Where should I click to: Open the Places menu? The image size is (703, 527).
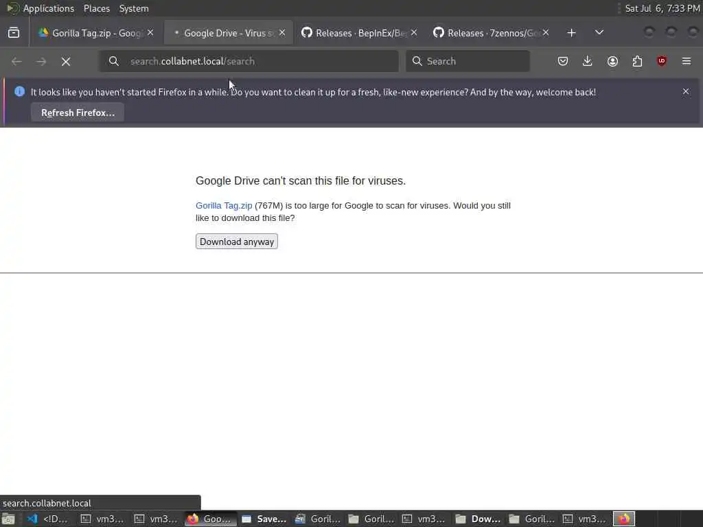tap(96, 8)
